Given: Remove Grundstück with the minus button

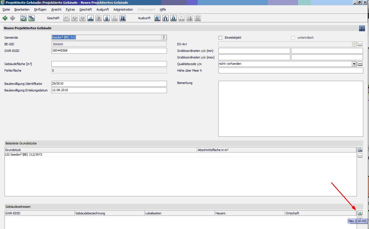Looking at the screenshot, I should pyautogui.click(x=360, y=155).
